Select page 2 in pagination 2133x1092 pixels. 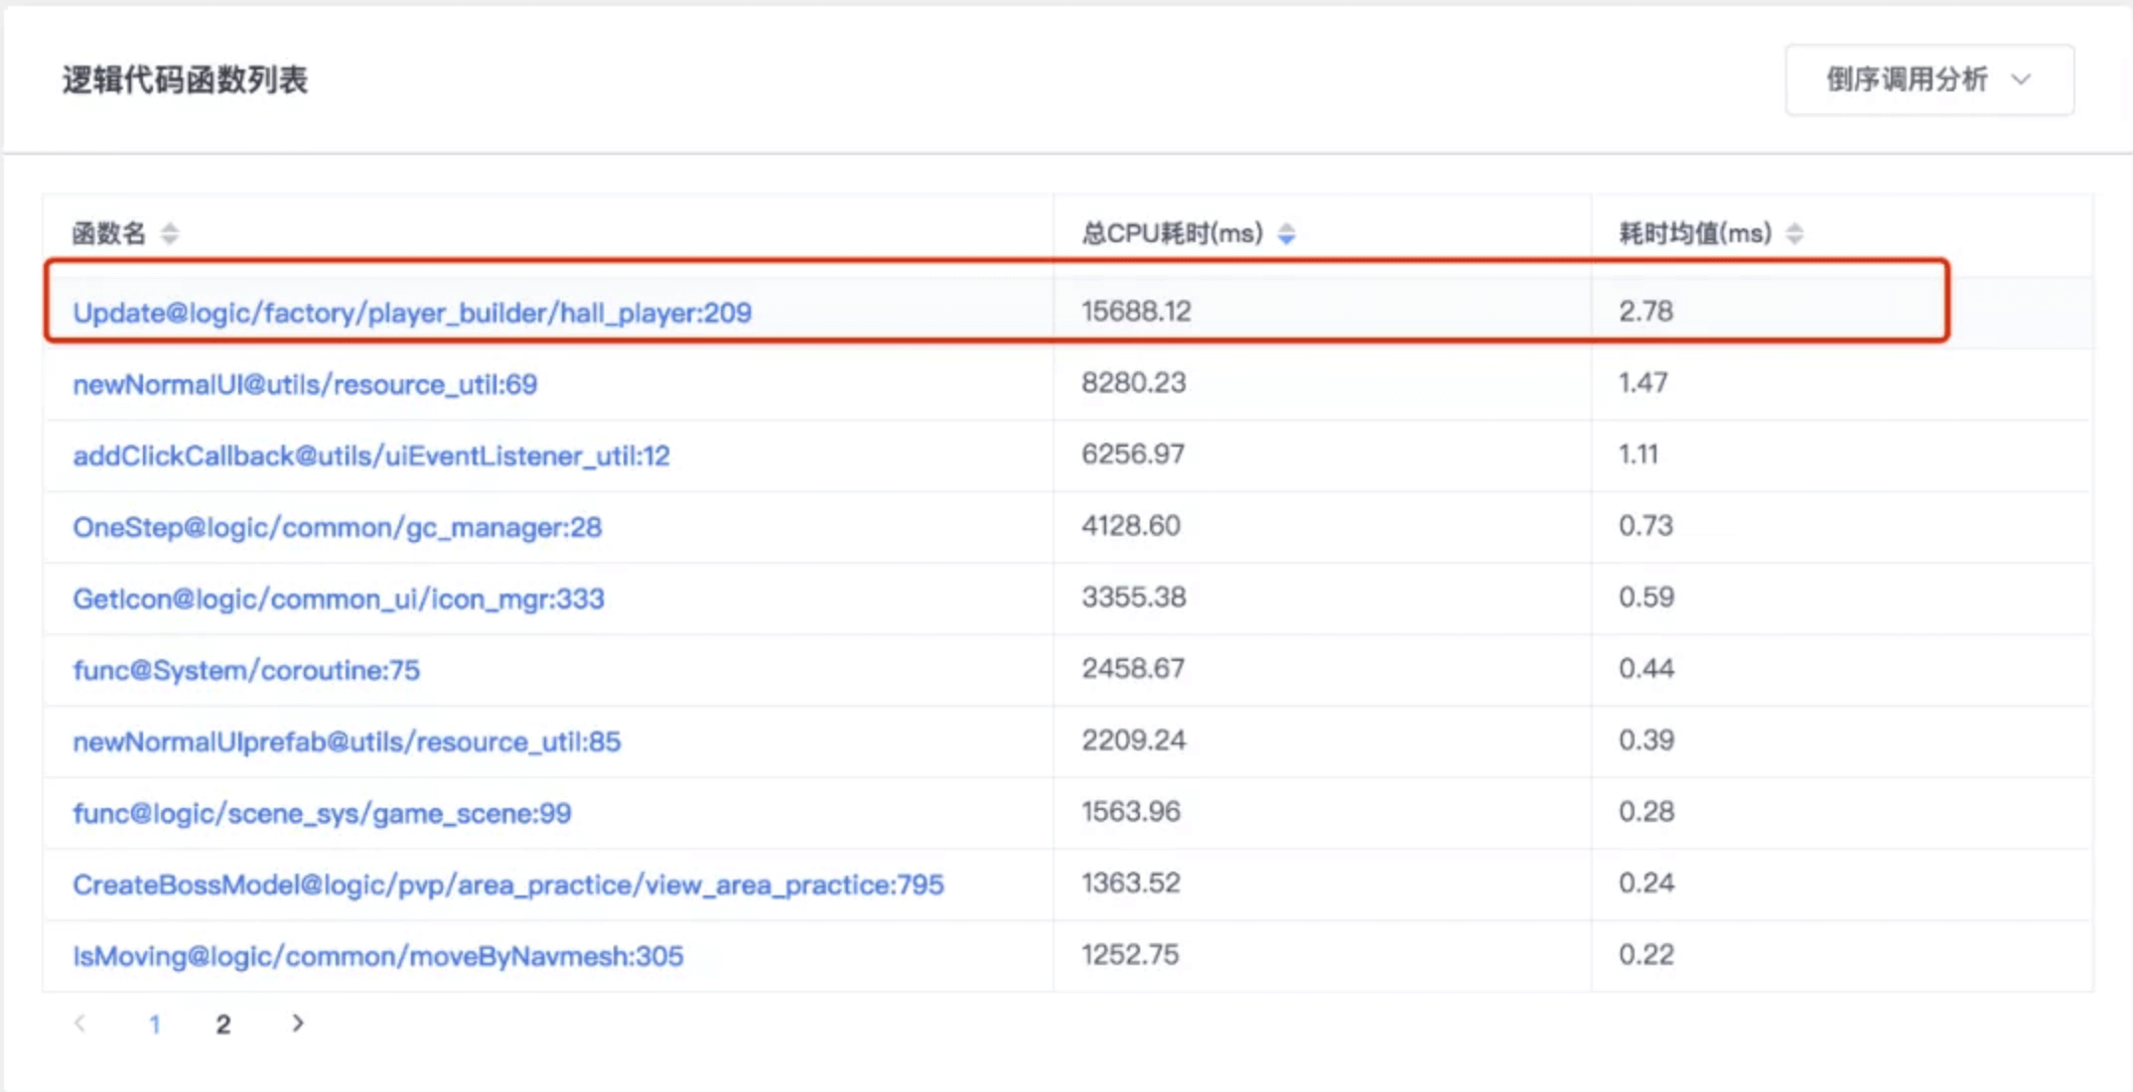click(x=223, y=1024)
